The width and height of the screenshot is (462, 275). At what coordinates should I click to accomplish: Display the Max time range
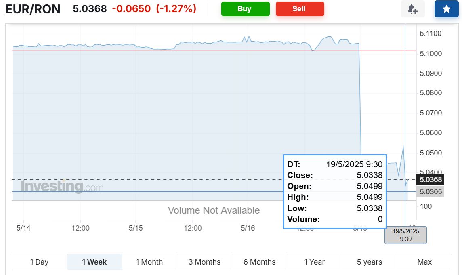pyautogui.click(x=424, y=262)
